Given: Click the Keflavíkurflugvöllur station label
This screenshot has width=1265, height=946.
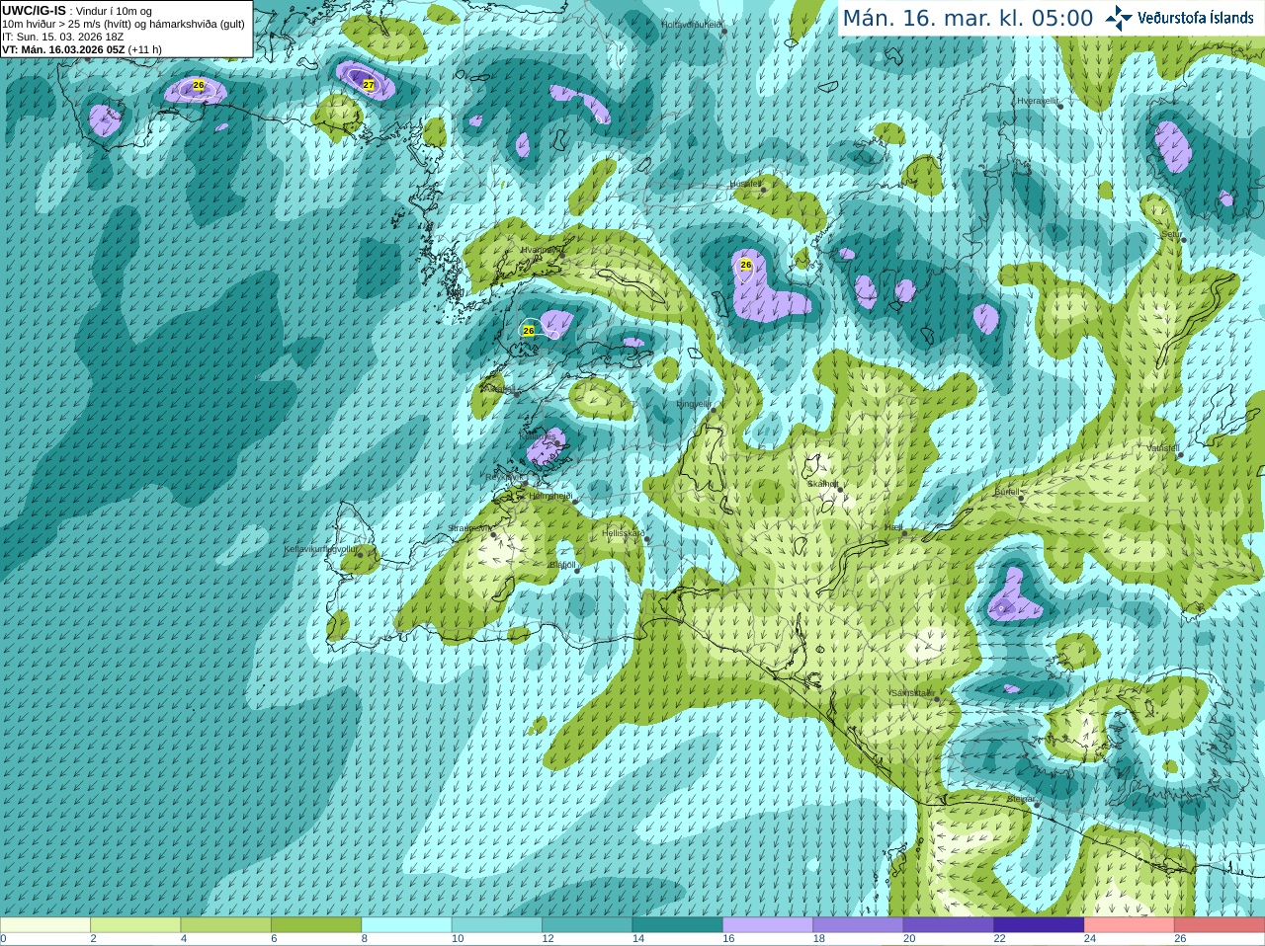Looking at the screenshot, I should tap(320, 549).
